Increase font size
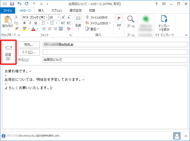190x141 pixels. [63, 17]
